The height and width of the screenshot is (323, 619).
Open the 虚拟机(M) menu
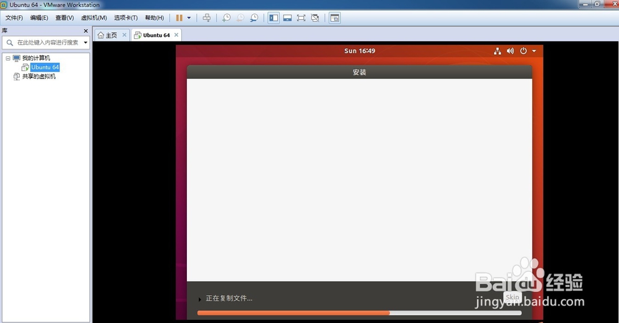pos(94,18)
